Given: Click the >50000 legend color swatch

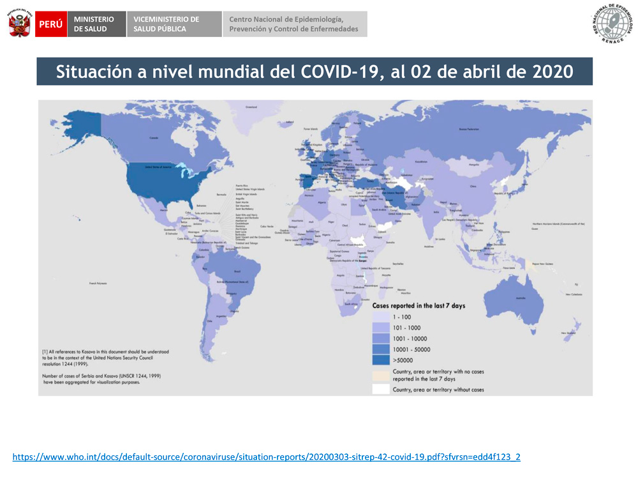Looking at the screenshot, I should point(380,360).
